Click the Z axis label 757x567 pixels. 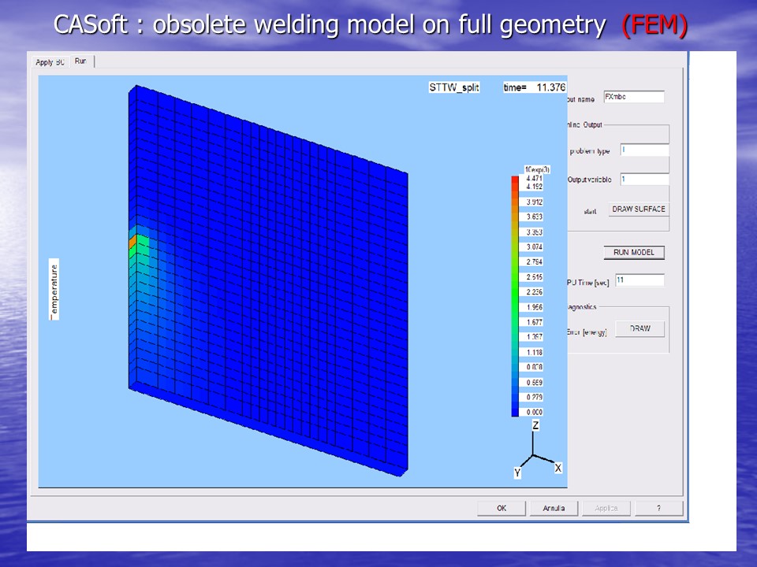tap(535, 425)
